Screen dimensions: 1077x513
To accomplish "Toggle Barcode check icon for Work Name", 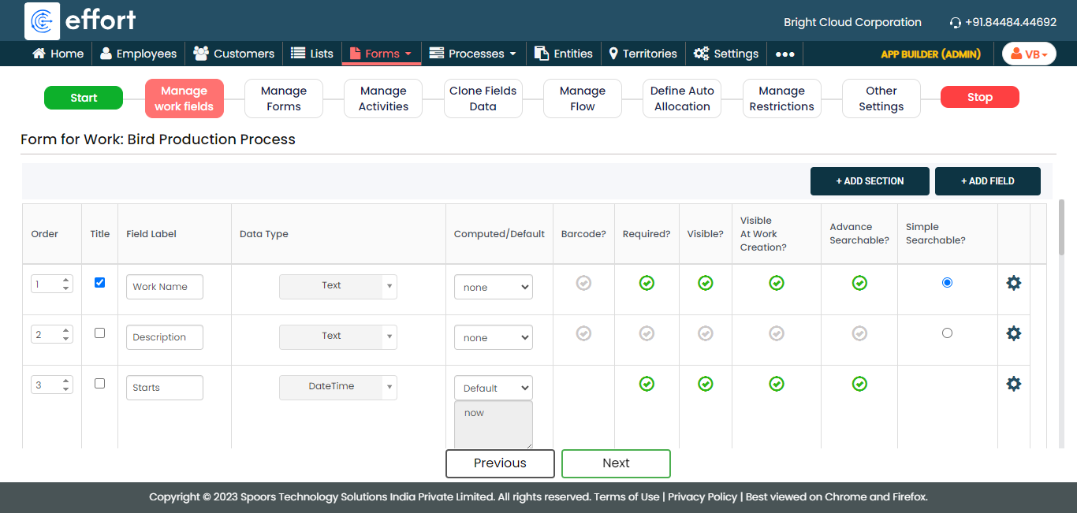I will pos(583,283).
